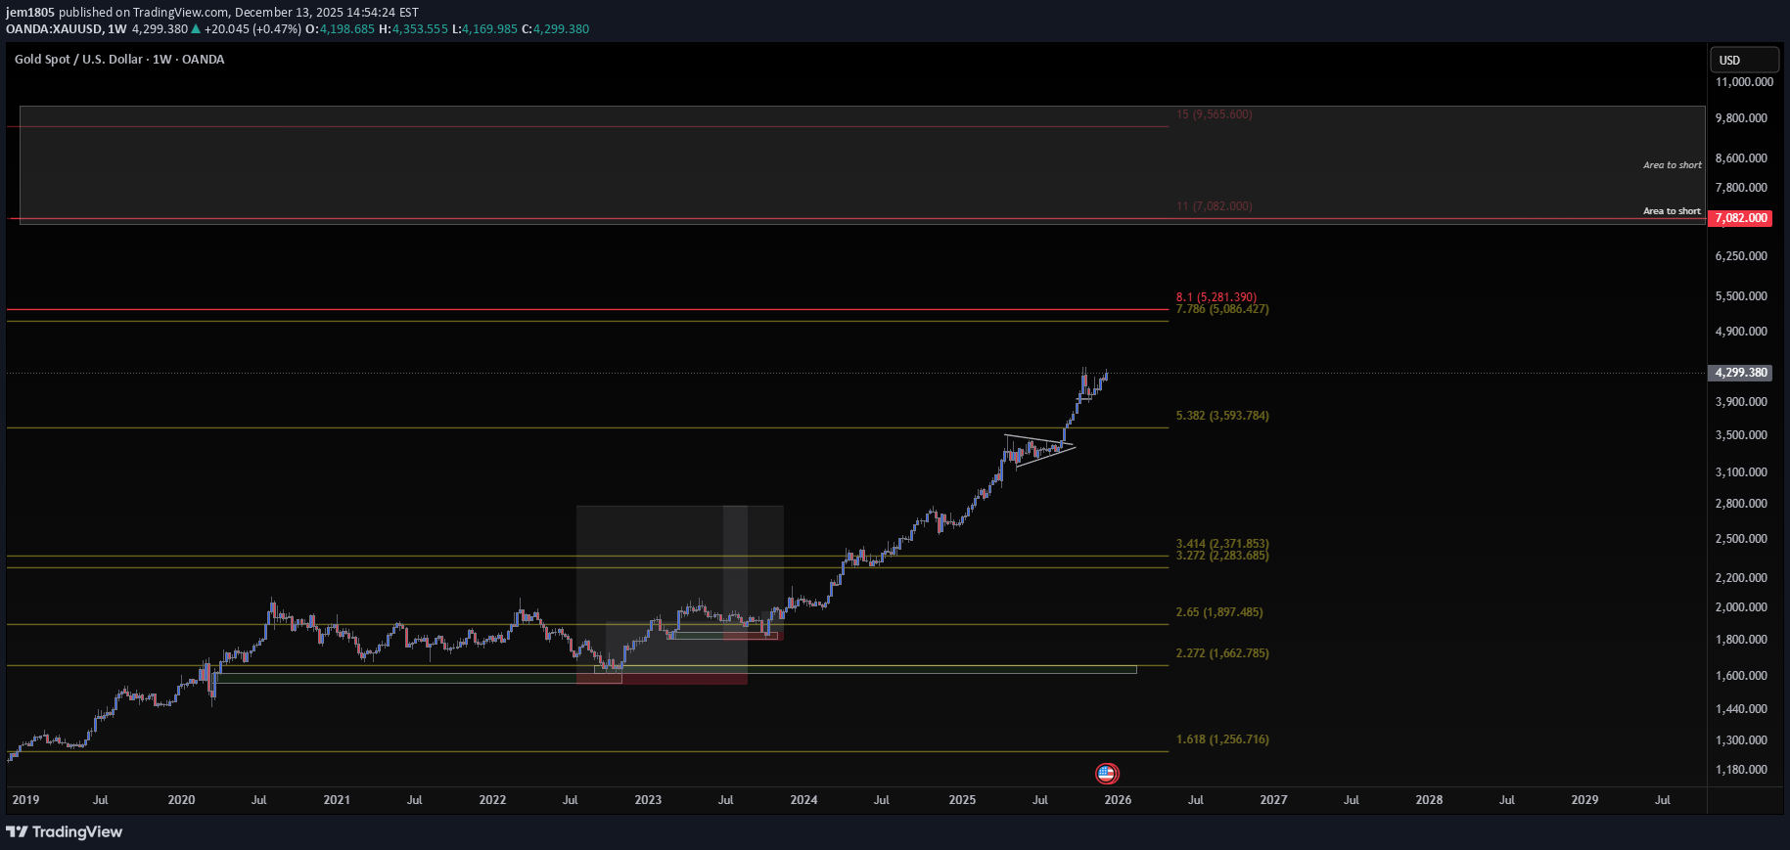This screenshot has height=850, width=1790.
Task: Click the 11,000.000 price scale label
Action: coord(1743,82)
